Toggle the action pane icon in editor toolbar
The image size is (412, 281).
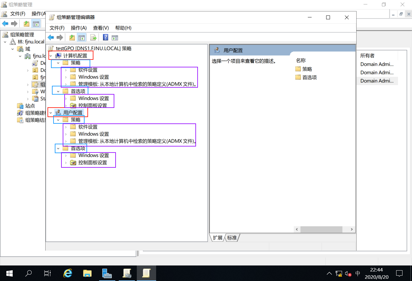click(x=115, y=38)
